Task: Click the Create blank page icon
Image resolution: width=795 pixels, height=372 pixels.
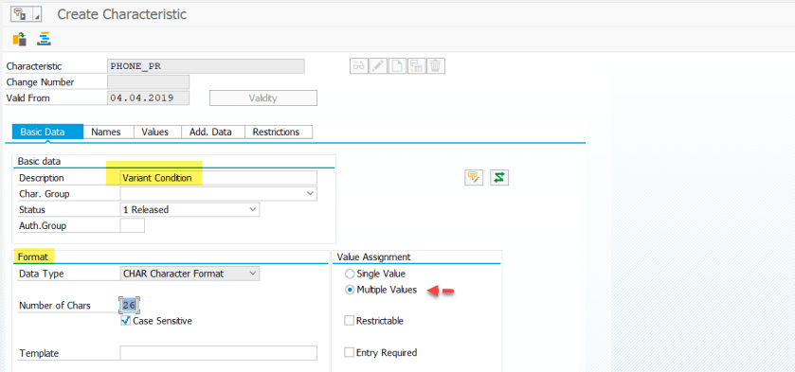Action: click(x=398, y=66)
